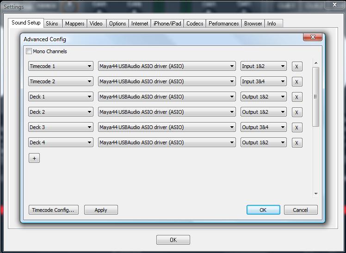The width and height of the screenshot is (346, 253).
Task: Remove the Deck 4 row with X
Action: pyautogui.click(x=297, y=142)
